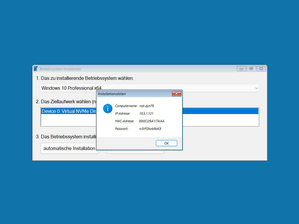Click the MAC-Adresse: label

[124, 121]
